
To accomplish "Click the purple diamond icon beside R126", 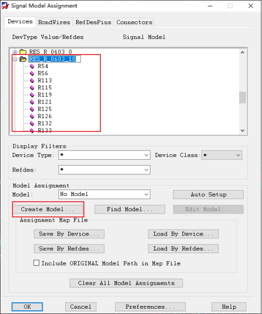I will tap(32, 116).
